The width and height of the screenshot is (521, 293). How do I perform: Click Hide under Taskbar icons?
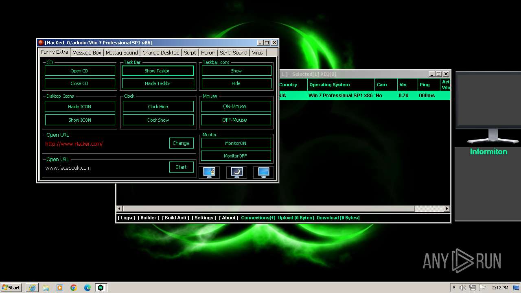coord(236,83)
